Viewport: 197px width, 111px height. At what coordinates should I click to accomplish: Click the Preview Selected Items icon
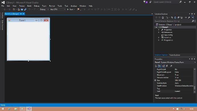tap(192, 17)
